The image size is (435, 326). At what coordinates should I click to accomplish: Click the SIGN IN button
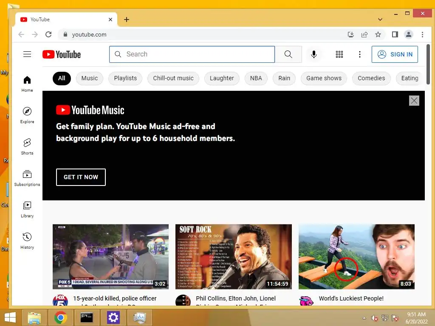[395, 54]
